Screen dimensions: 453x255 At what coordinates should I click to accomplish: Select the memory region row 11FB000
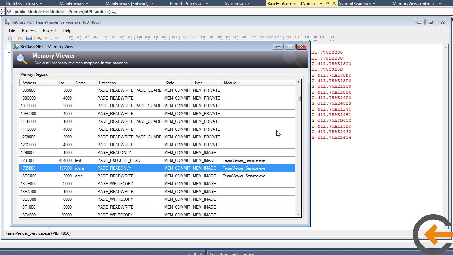[x=157, y=121]
